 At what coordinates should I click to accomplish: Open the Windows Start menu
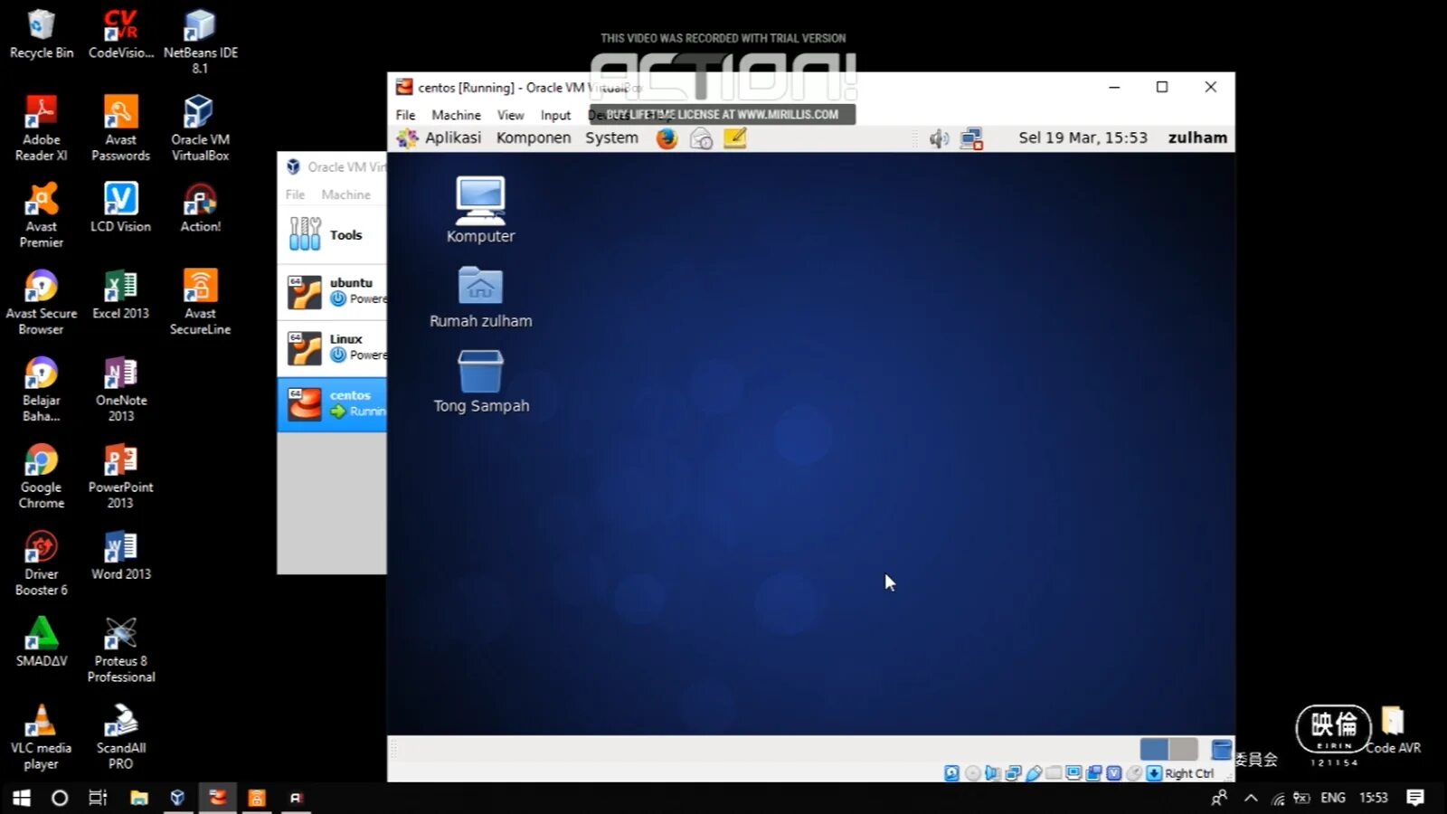tap(22, 798)
